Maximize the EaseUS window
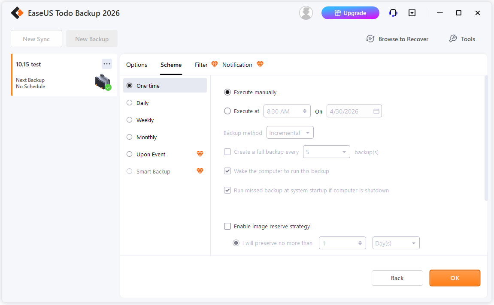 [459, 13]
